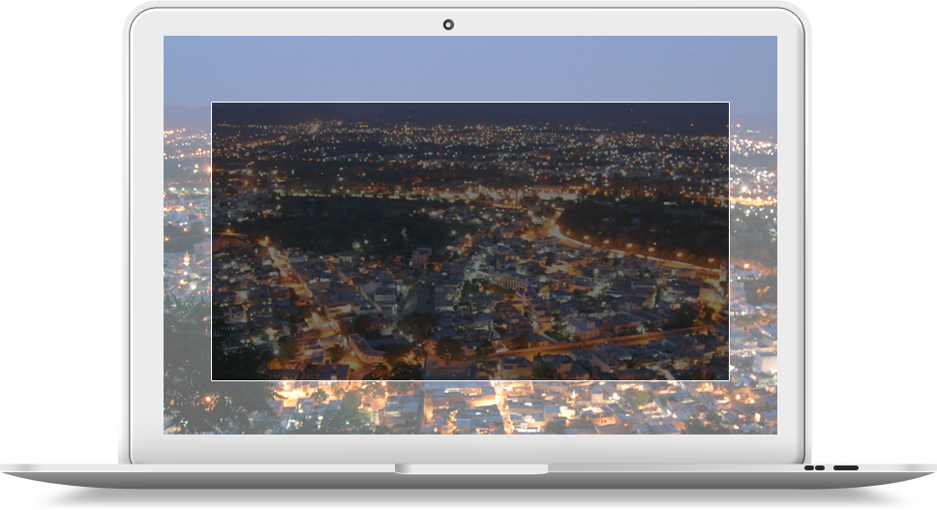Click the bottom-right corner of the crop box
The image size is (937, 510).
click(728, 379)
